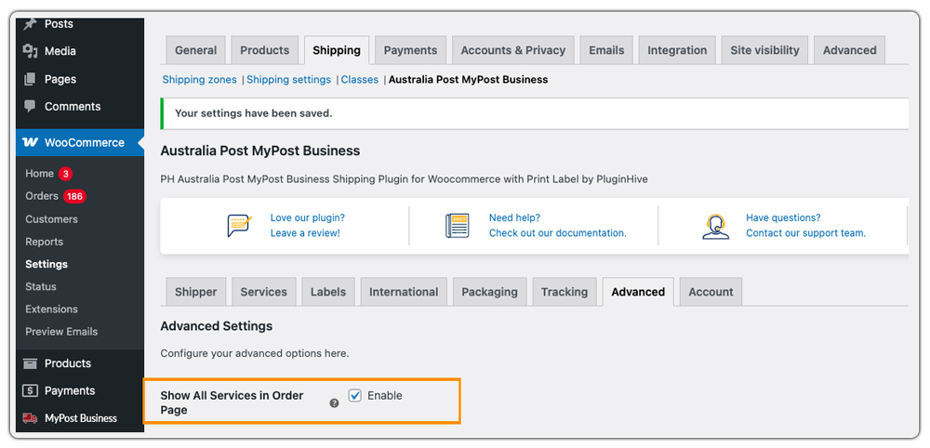Switch to the Shipper tab
Image resolution: width=930 pixels, height=448 pixels.
tap(195, 292)
